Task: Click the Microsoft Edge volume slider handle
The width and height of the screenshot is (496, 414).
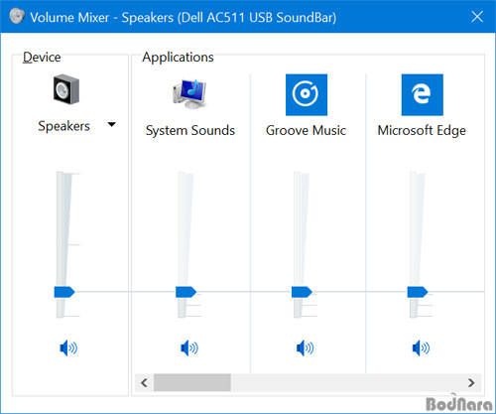Action: tap(418, 292)
